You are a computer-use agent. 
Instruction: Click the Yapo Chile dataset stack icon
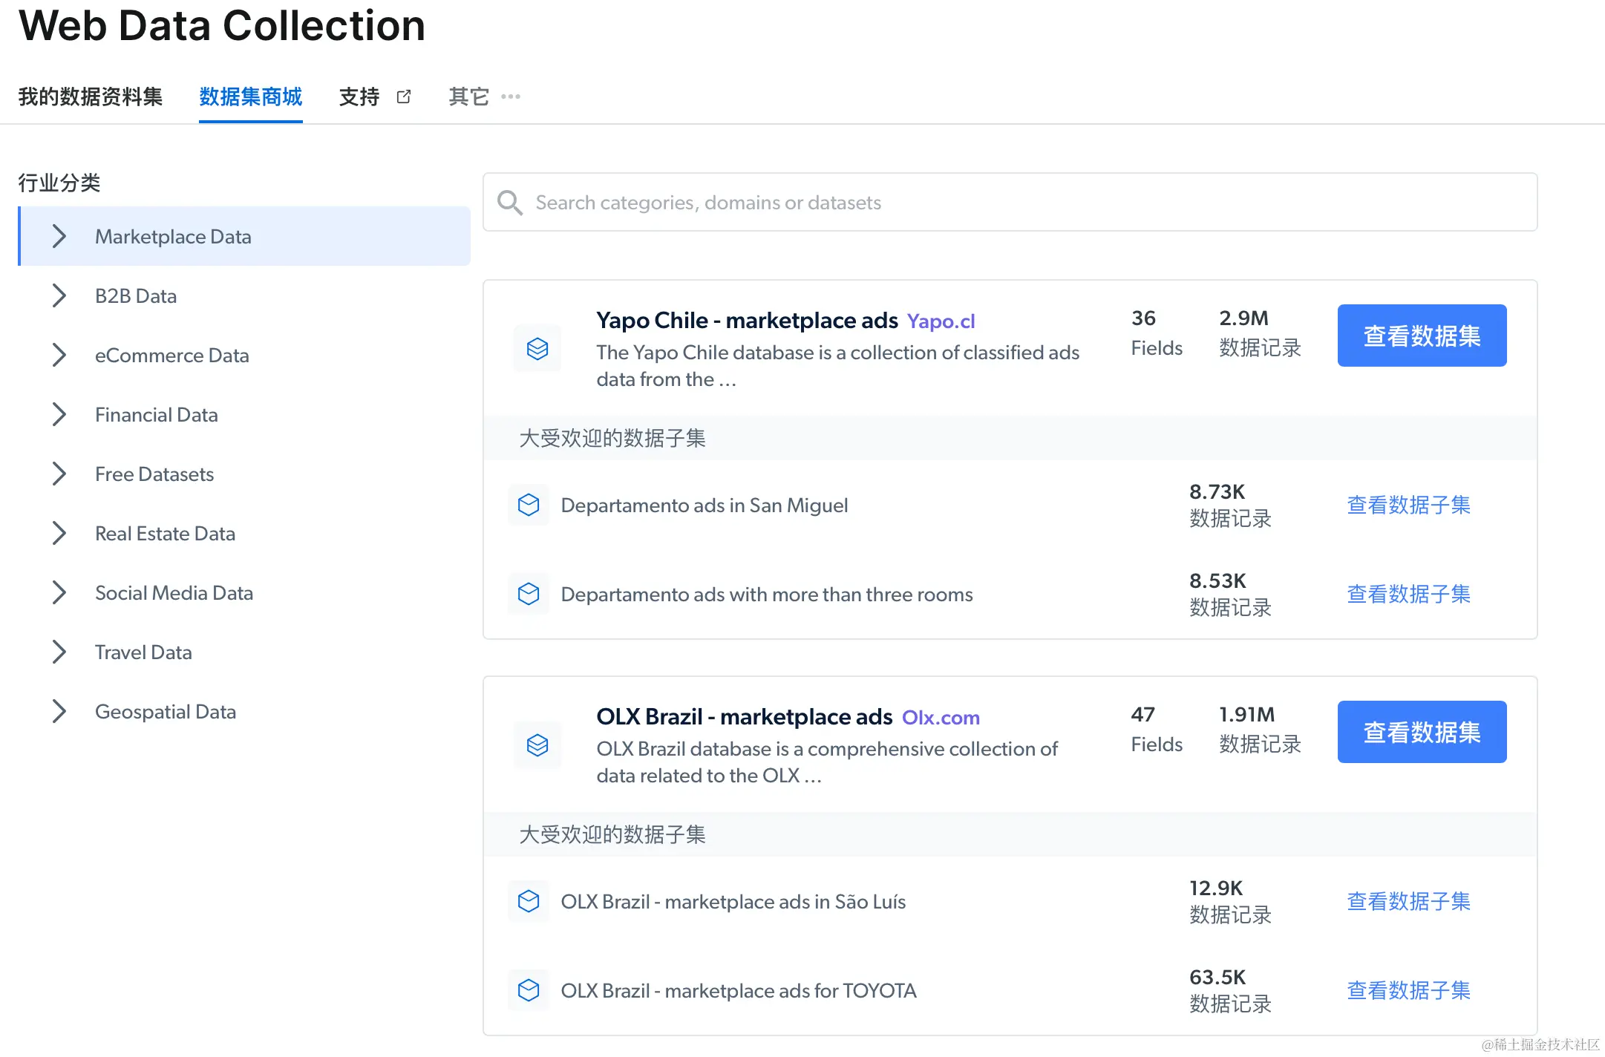[x=537, y=348]
